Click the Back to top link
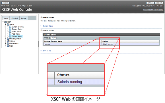 click(47, 51)
